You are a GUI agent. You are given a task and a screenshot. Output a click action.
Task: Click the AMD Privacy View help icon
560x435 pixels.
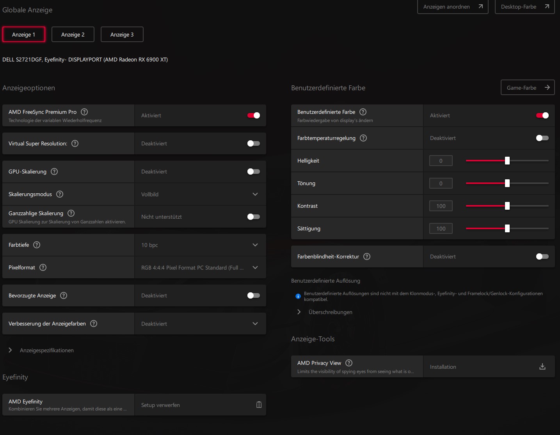(x=349, y=363)
